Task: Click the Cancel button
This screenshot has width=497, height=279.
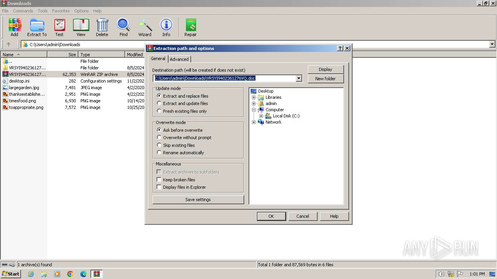Action: [302, 216]
